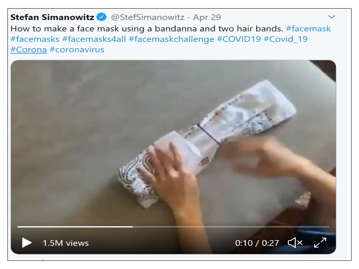This screenshot has width=359, height=269.
Task: Open the tweet options chevron menu
Action: coord(332,17)
